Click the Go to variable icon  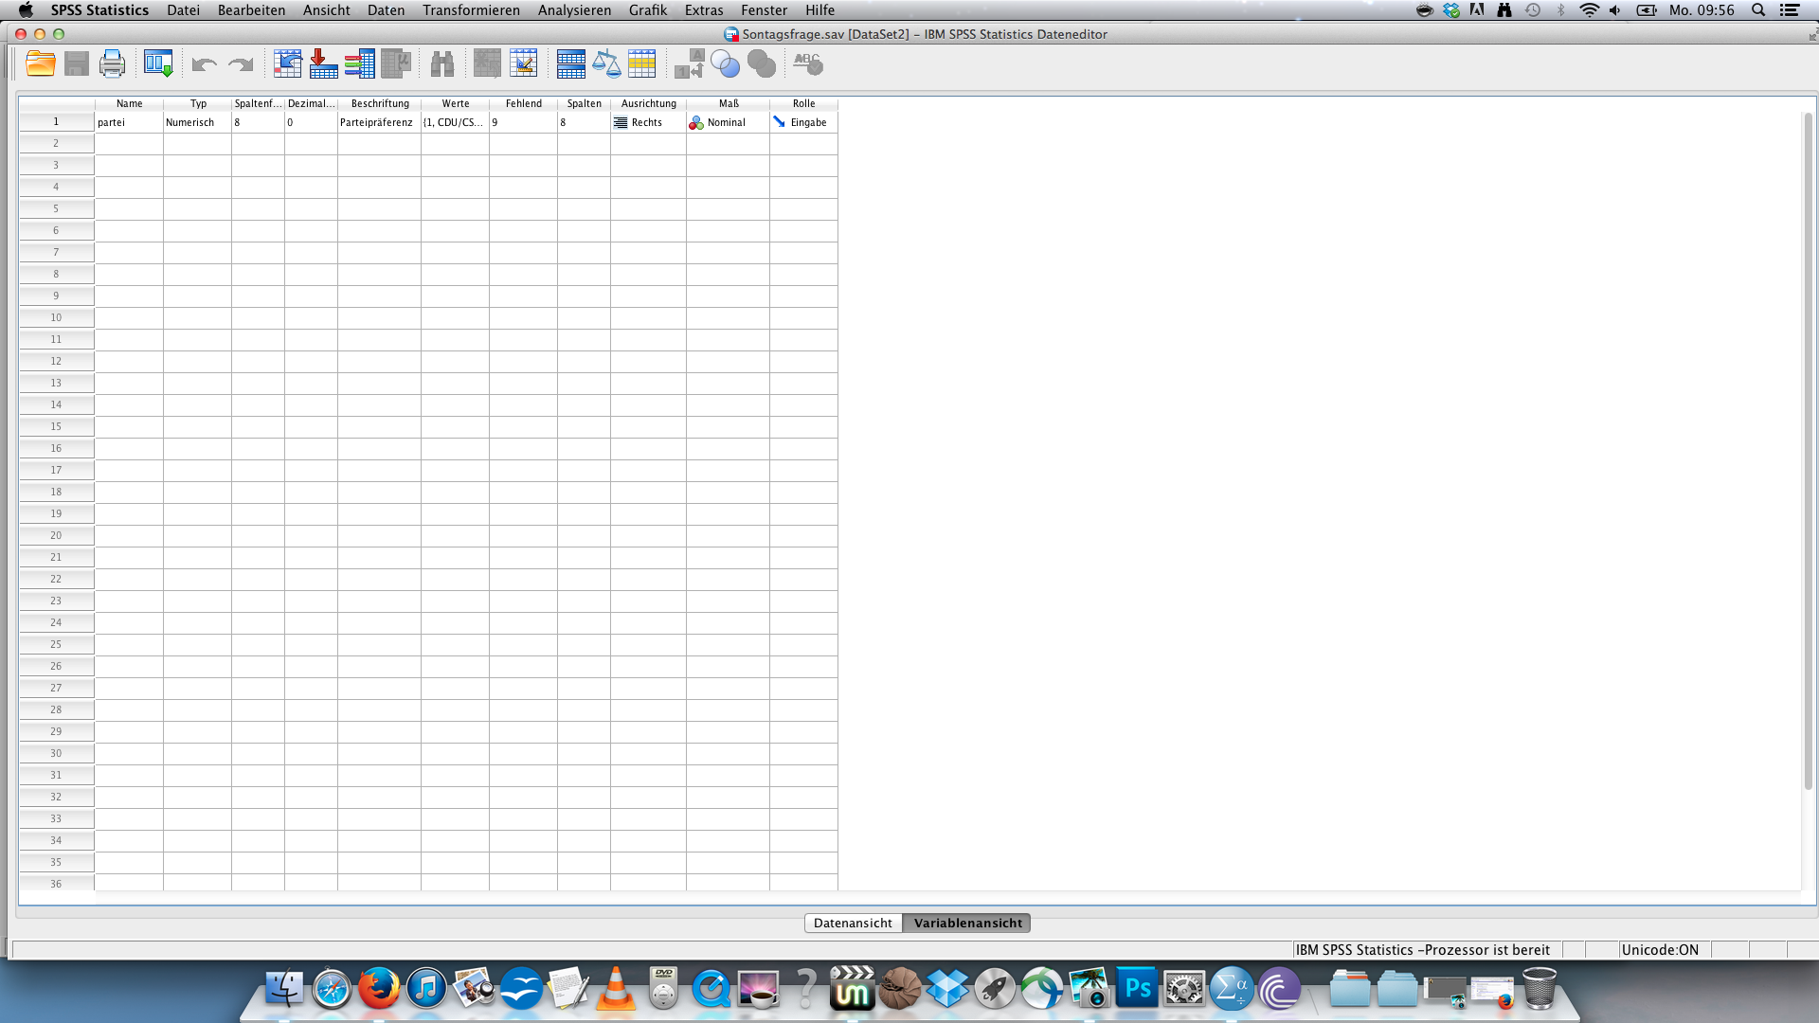pos(323,64)
